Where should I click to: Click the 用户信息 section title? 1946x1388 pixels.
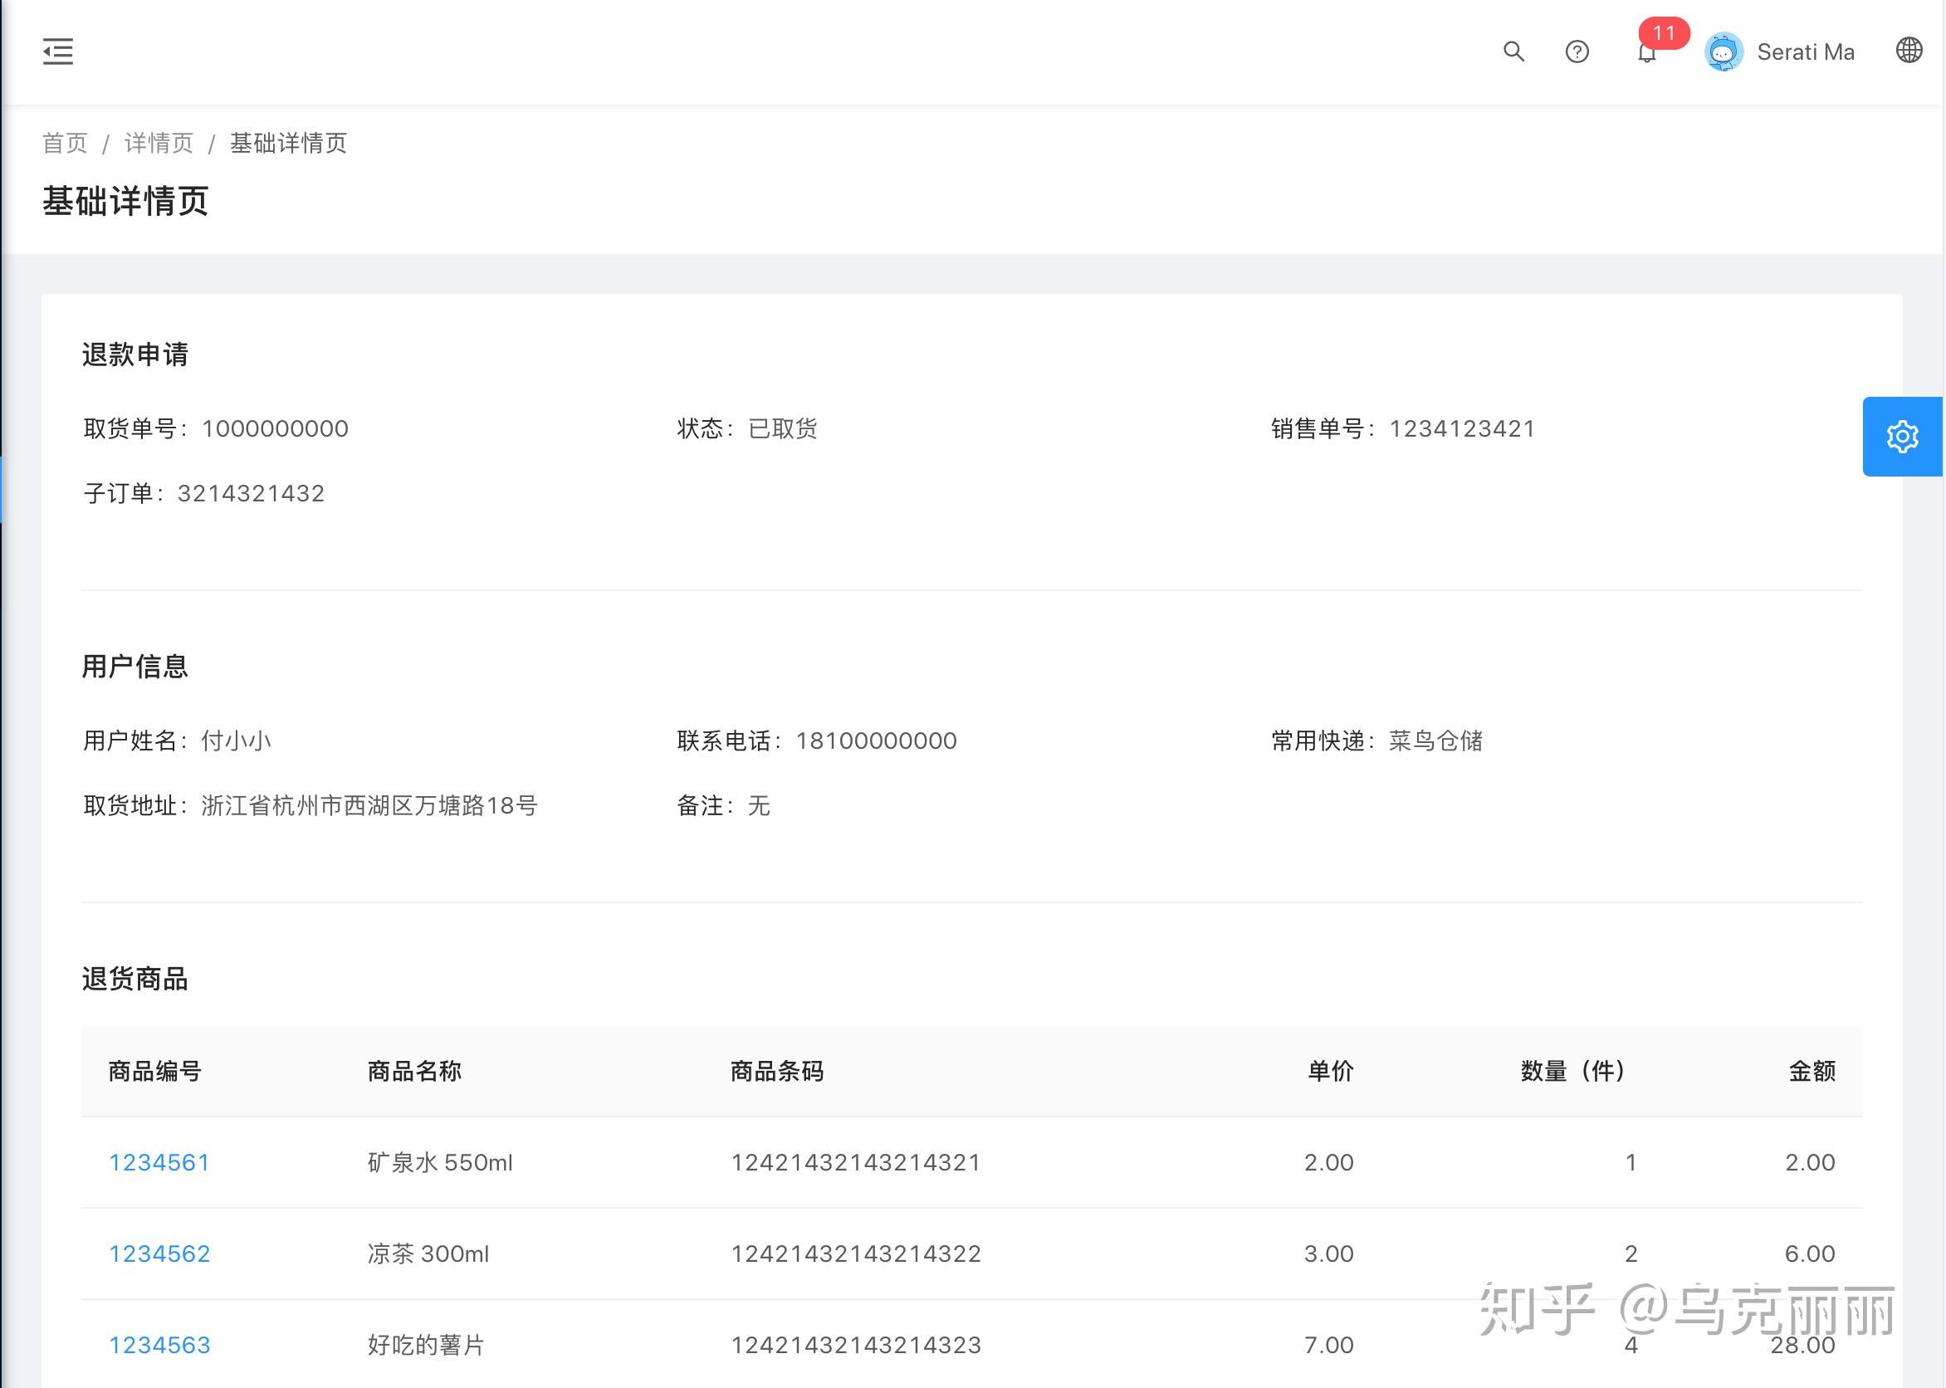click(135, 666)
